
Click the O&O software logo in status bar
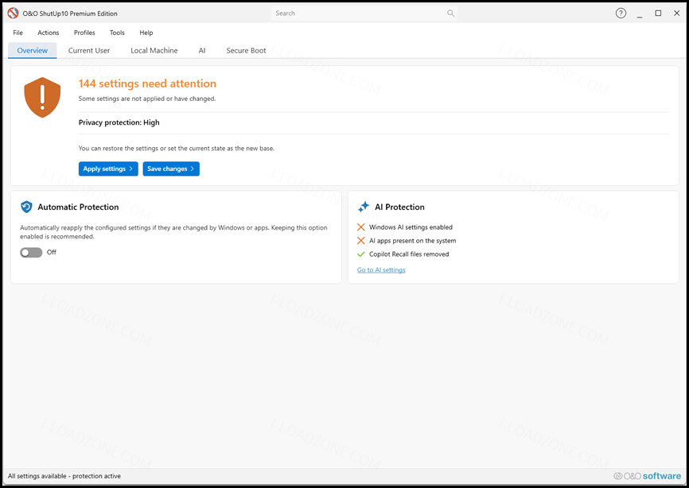tap(648, 476)
